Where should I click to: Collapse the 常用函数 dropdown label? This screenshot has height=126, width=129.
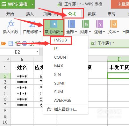point(54,32)
